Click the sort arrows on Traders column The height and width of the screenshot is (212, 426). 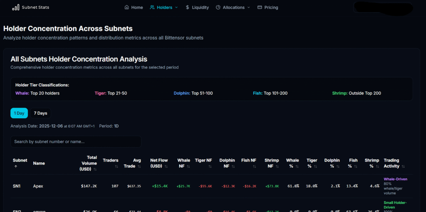click(x=116, y=166)
